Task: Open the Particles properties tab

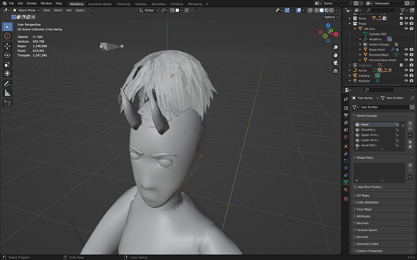Action: coord(346,160)
